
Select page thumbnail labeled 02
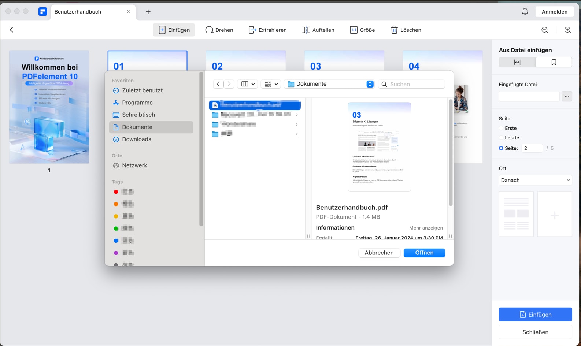246,60
